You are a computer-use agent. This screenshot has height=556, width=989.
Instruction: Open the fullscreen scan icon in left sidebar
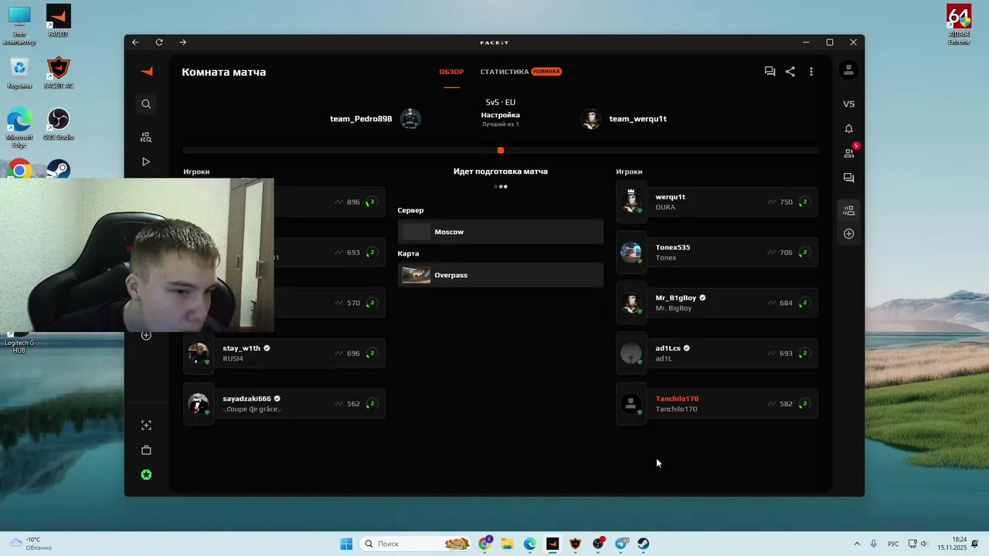[146, 425]
